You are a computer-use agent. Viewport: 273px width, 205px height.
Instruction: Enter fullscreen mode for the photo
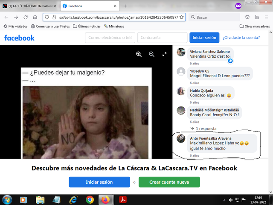[164, 54]
